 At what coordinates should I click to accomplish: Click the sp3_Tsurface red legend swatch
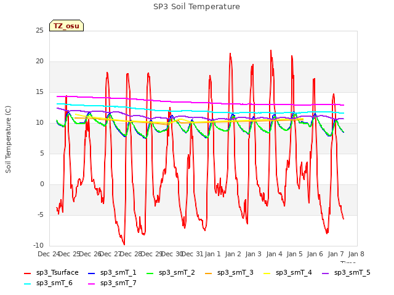coord(27,273)
